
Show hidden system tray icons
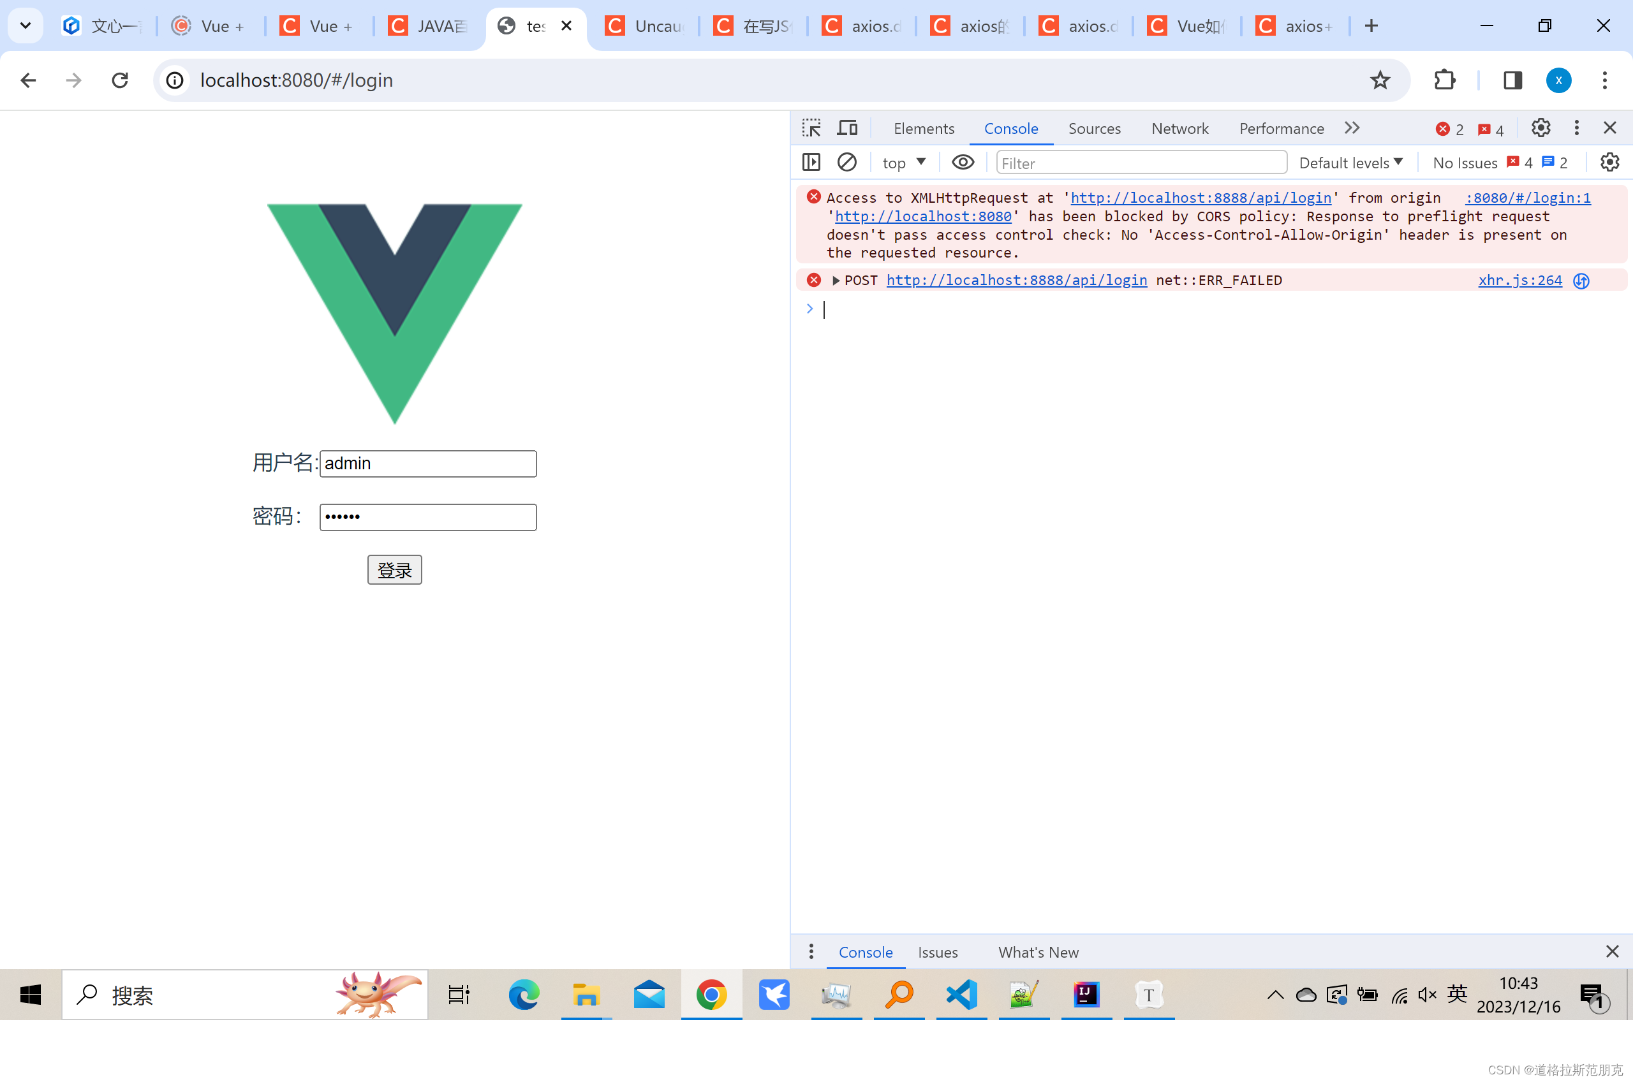tap(1276, 995)
